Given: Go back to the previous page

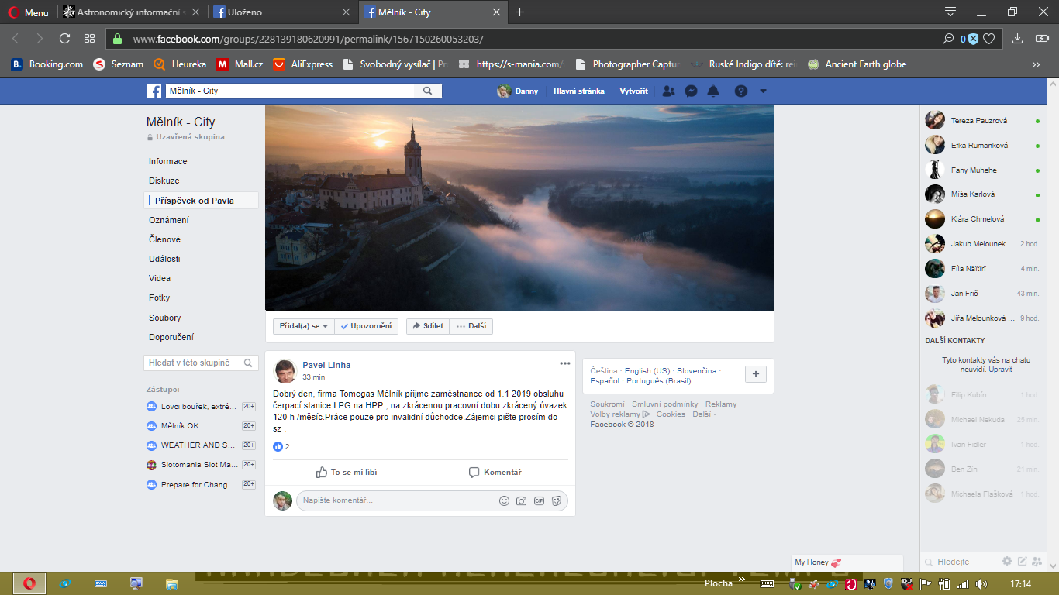Looking at the screenshot, I should point(16,38).
